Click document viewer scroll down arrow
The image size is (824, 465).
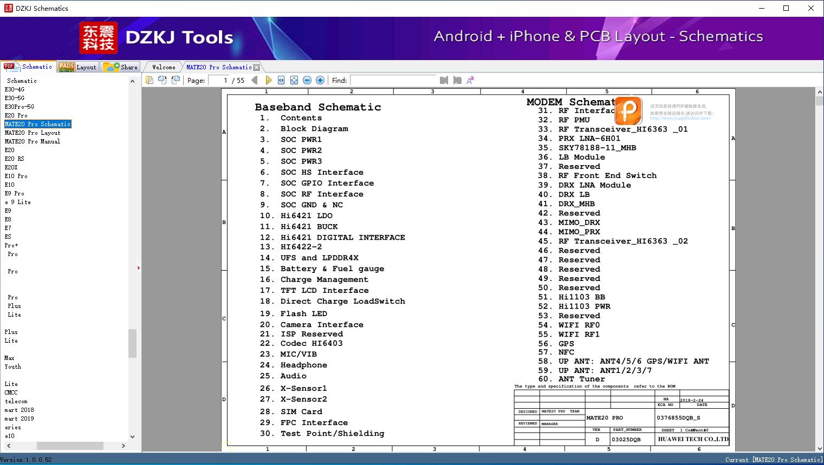[x=820, y=448]
